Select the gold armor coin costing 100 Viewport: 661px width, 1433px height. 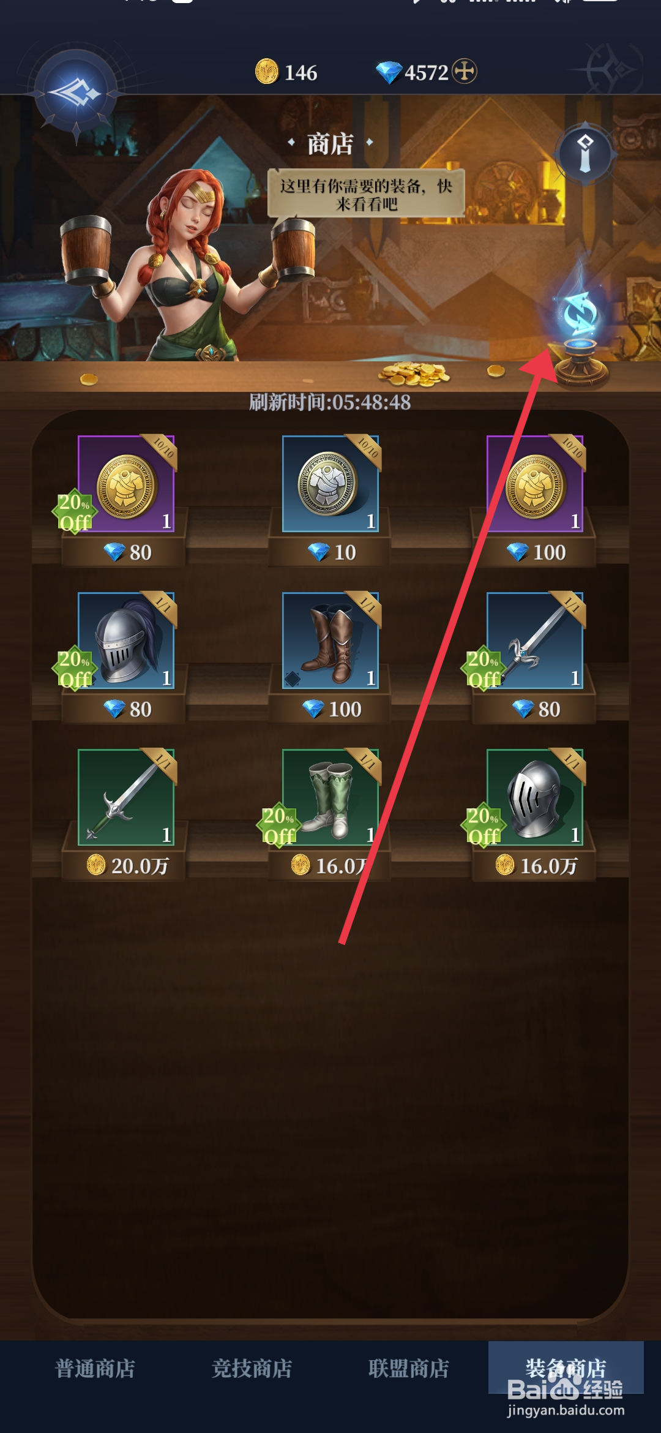pos(535,484)
